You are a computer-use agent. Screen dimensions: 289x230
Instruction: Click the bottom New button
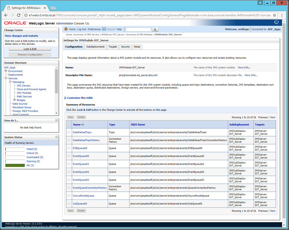click(71, 211)
